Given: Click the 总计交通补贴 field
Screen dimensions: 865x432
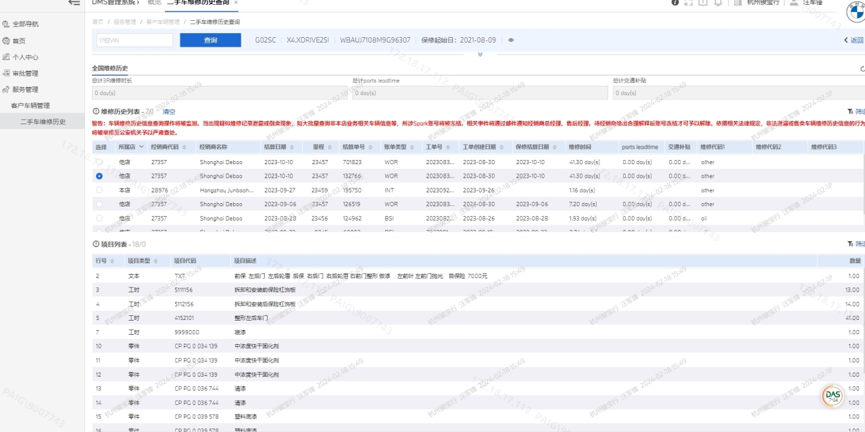Looking at the screenshot, I should coord(739,93).
